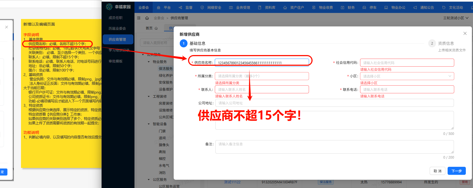Click the 备注 textarea
This screenshot has height=188, width=473.
tap(335, 147)
